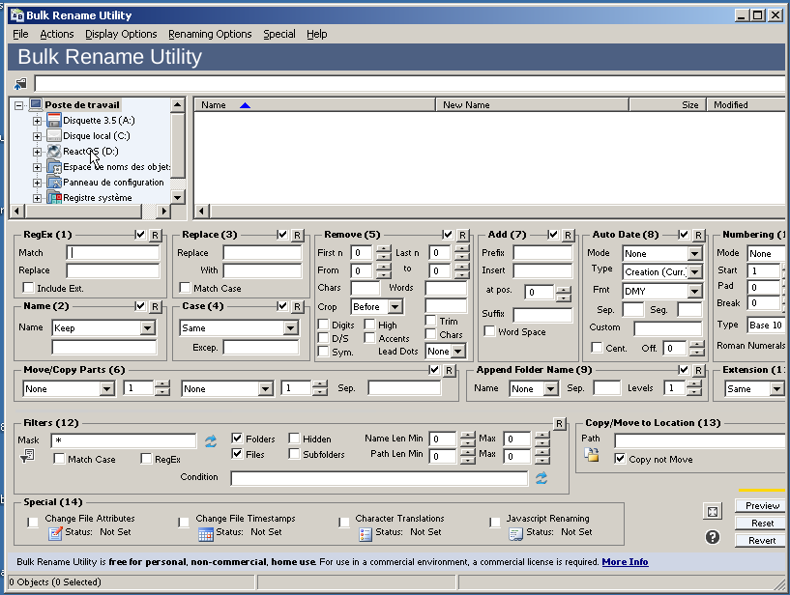Open Change File Timestamps calendar icon

tap(206, 534)
